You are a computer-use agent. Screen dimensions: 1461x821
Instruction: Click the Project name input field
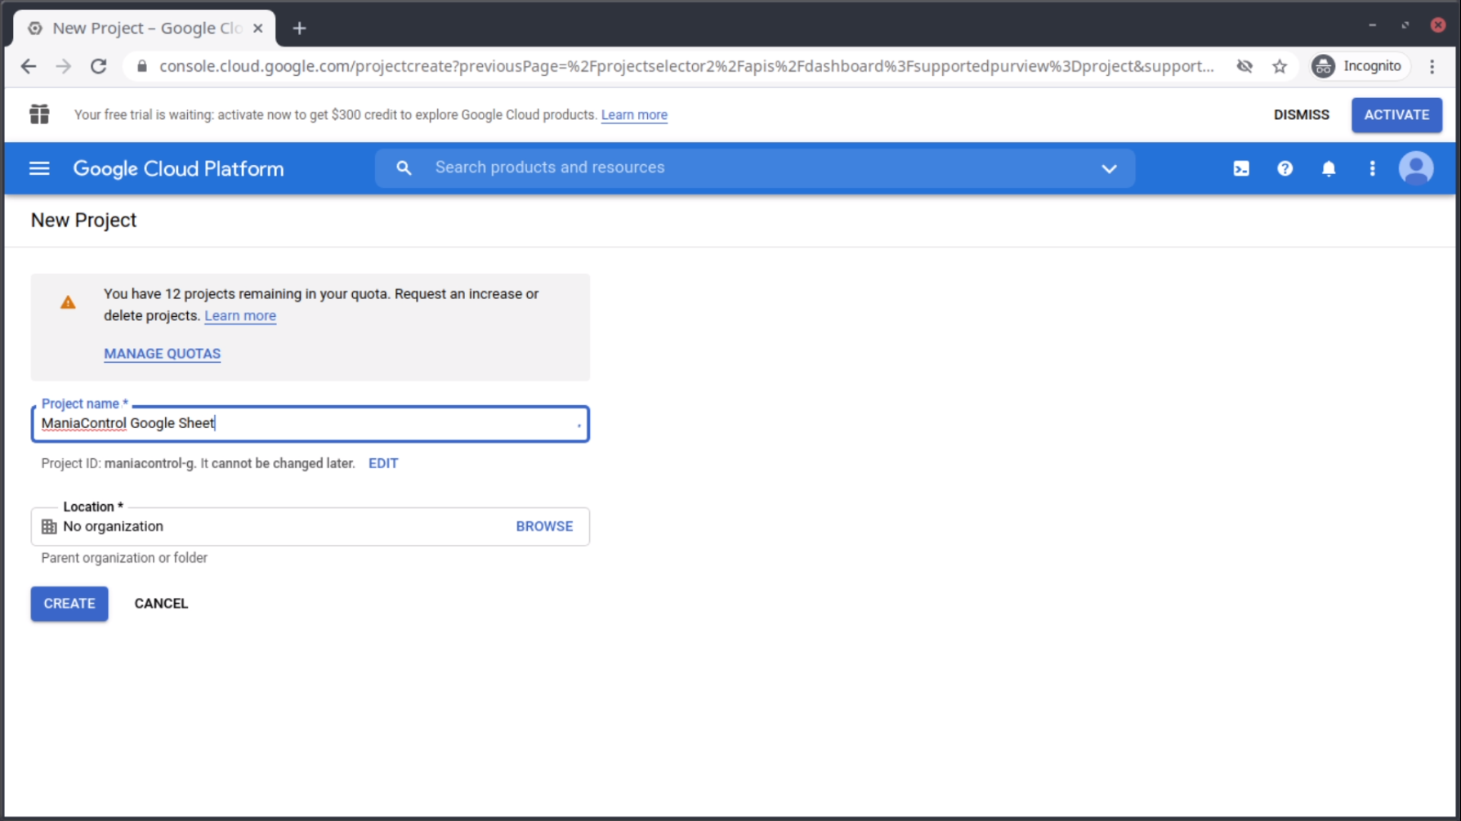(x=311, y=423)
